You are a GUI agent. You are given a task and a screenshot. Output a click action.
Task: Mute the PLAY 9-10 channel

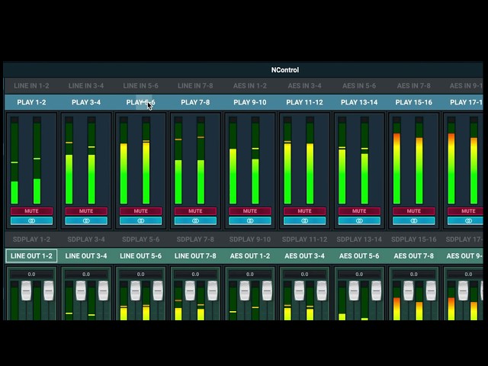250,211
